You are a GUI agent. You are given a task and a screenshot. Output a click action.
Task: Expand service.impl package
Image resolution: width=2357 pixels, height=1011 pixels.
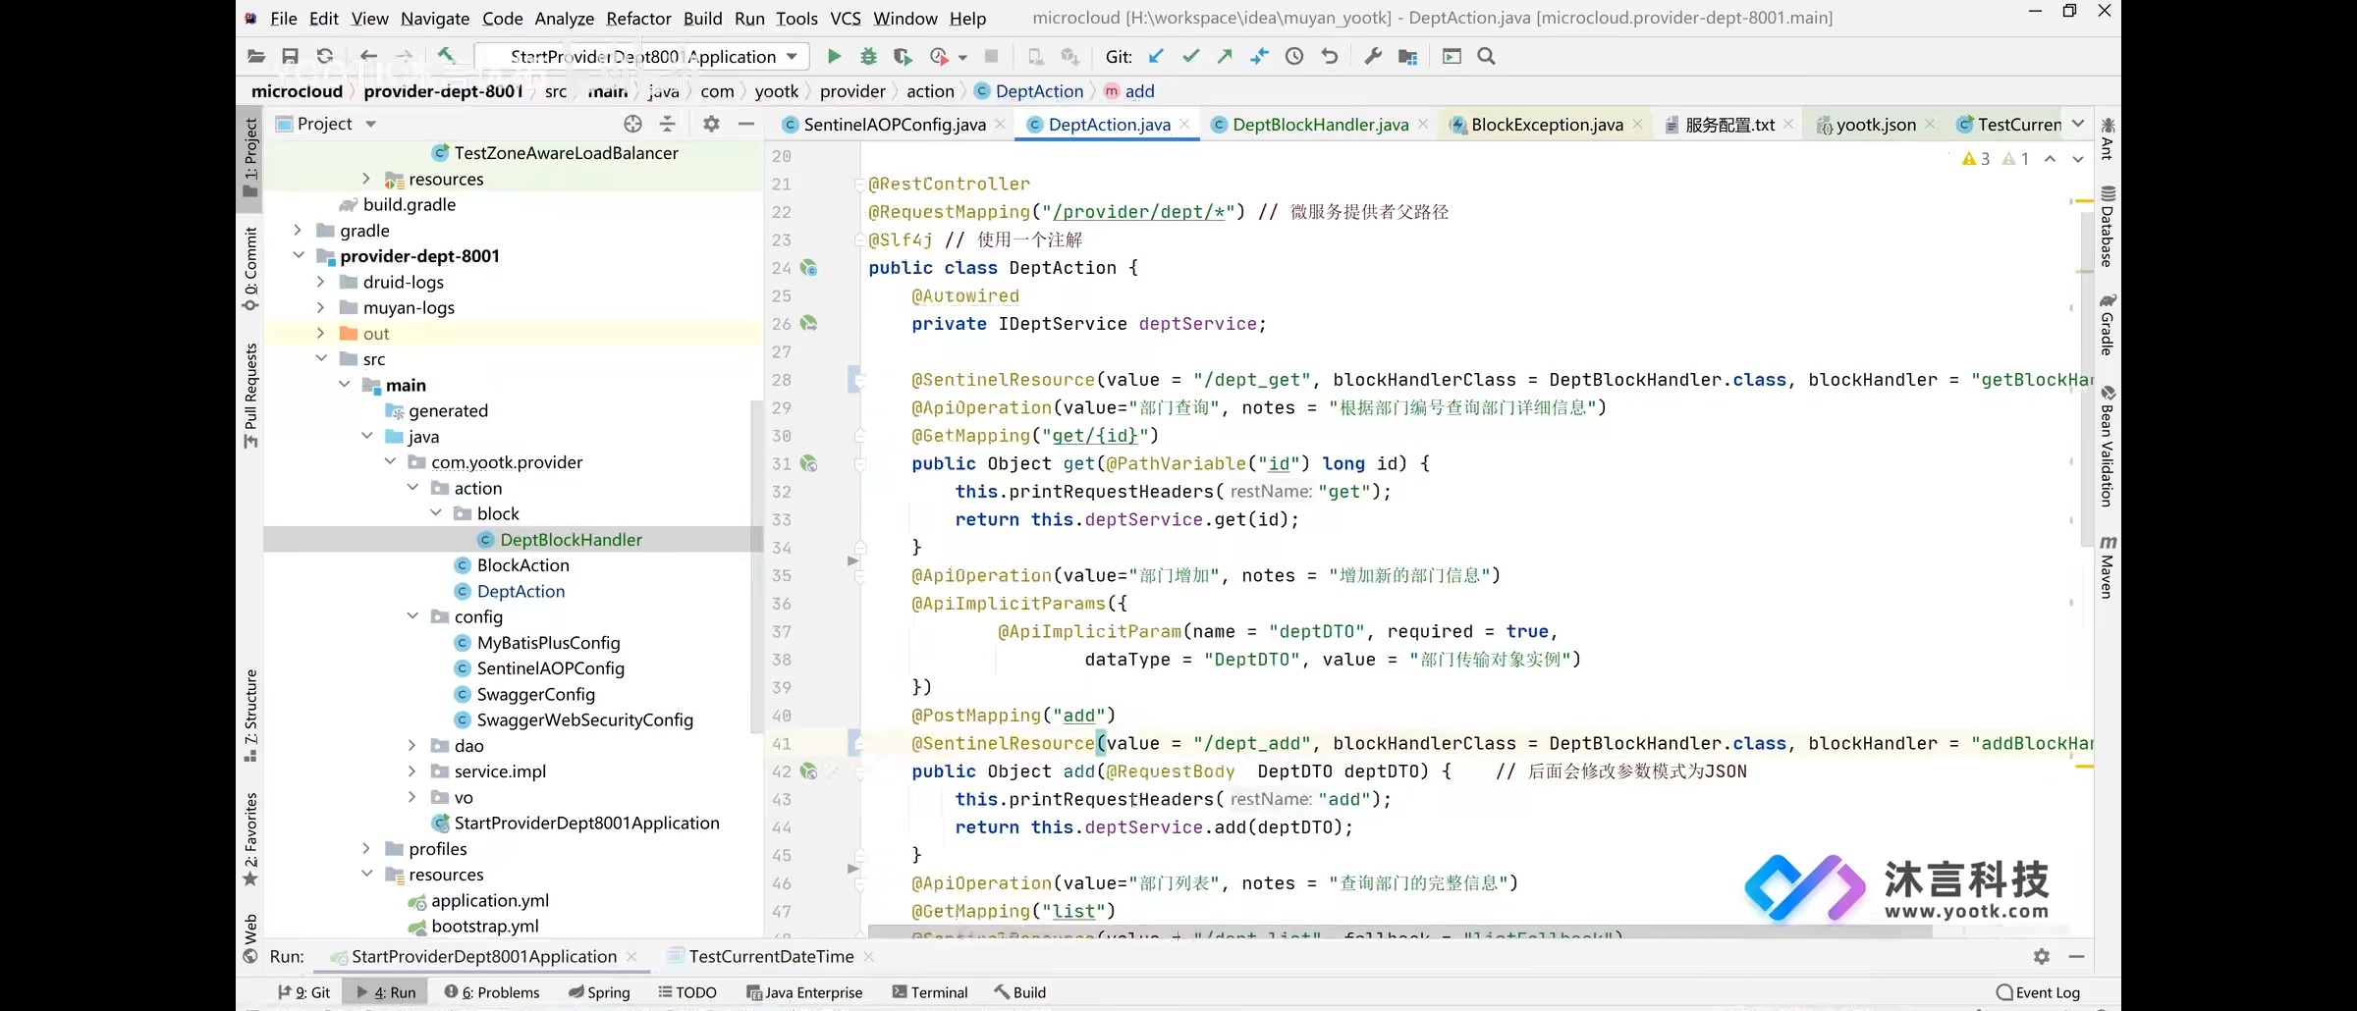click(x=412, y=772)
